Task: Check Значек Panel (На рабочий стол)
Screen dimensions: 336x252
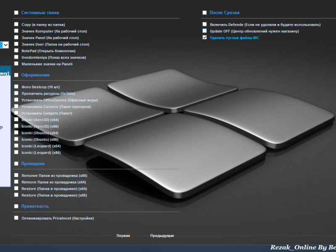Action: point(16,37)
